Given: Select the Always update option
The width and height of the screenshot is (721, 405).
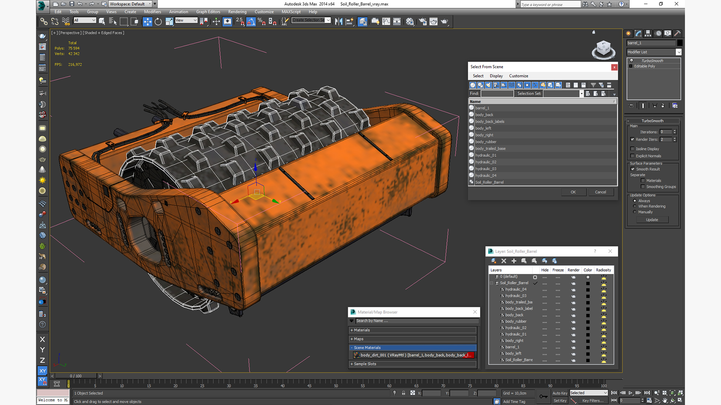Looking at the screenshot, I should (635, 201).
